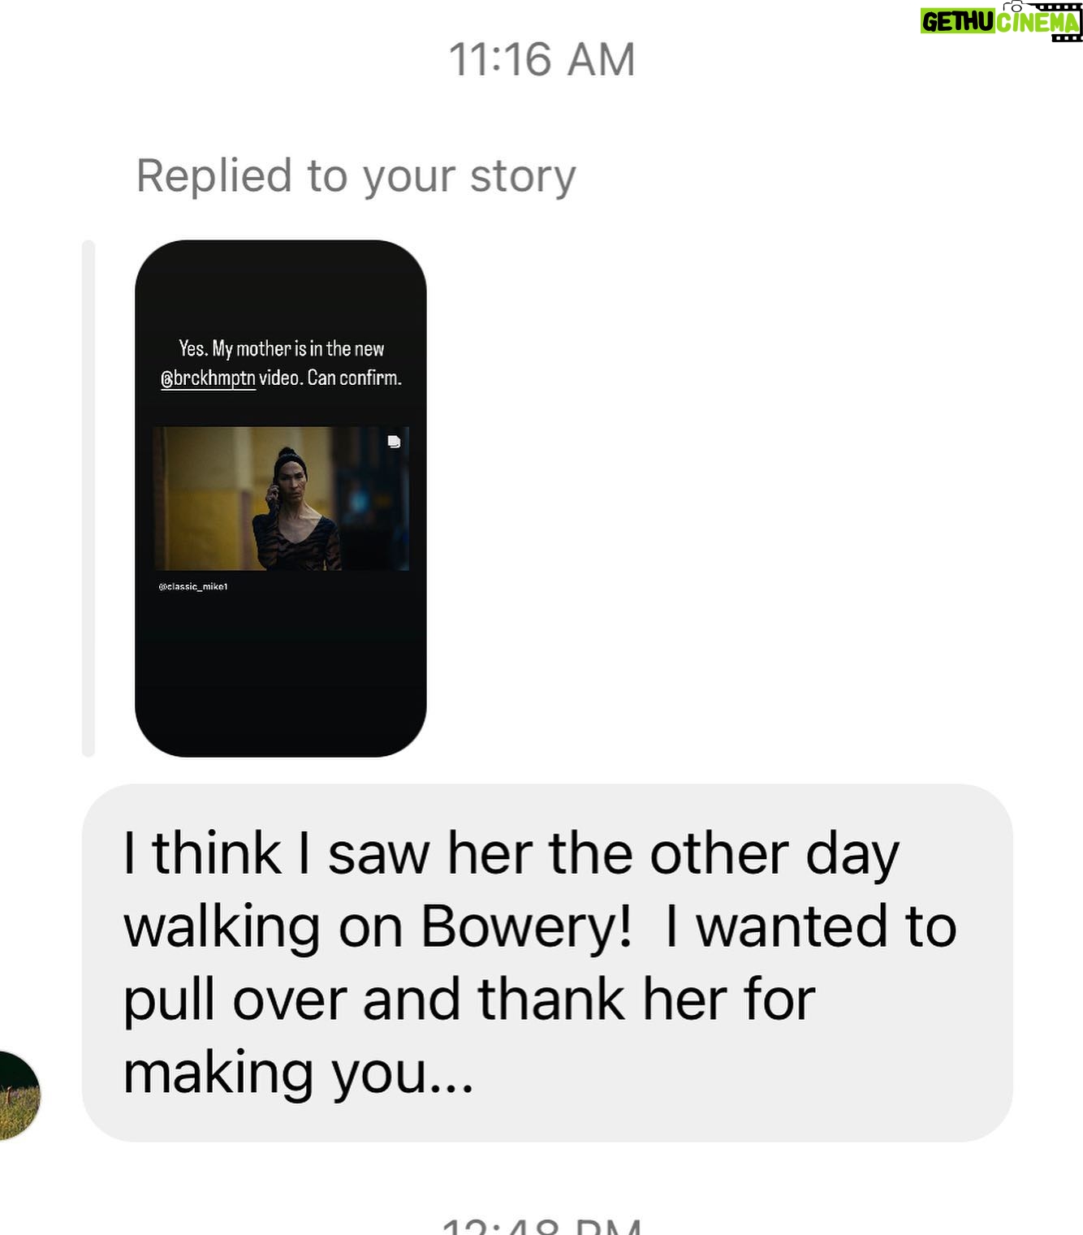Screen dimensions: 1083x1235
Task: Click the multi-photo carousel icon on story image
Action: point(394,442)
